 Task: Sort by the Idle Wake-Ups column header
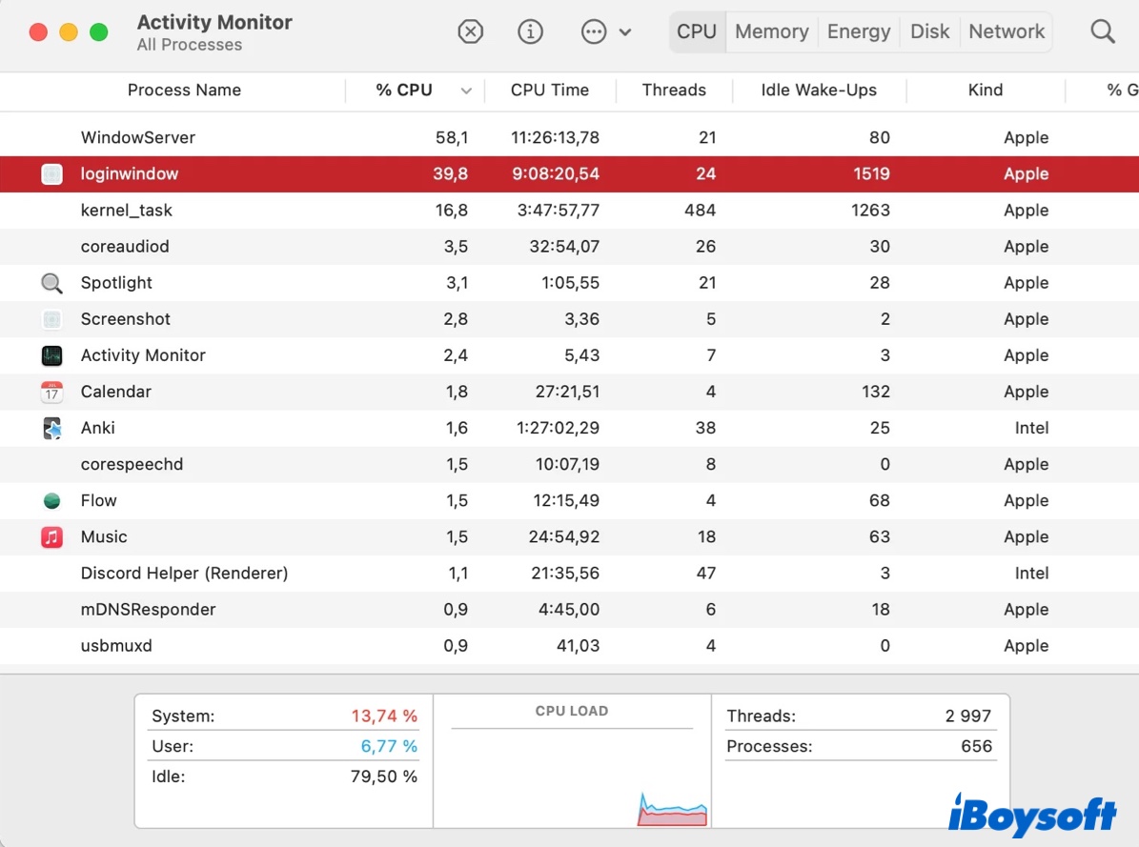[x=818, y=91]
